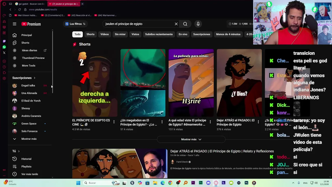Open Windows Start menu
The image size is (332, 187).
coord(78,183)
